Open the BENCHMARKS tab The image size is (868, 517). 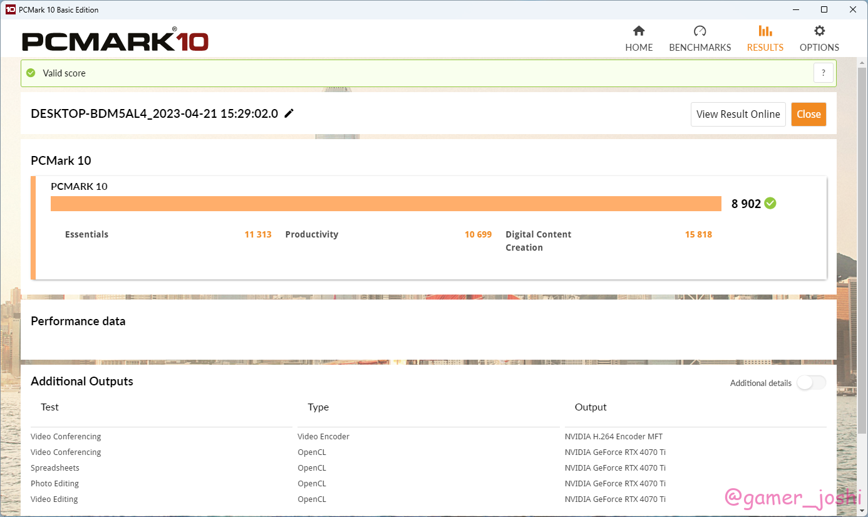coord(700,38)
